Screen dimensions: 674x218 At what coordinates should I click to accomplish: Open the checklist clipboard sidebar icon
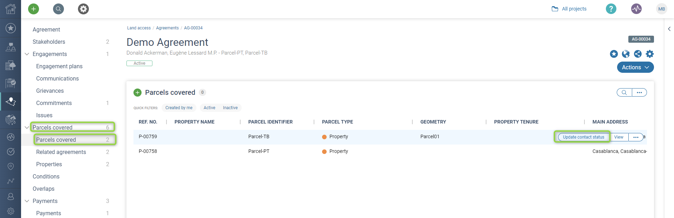11,83
